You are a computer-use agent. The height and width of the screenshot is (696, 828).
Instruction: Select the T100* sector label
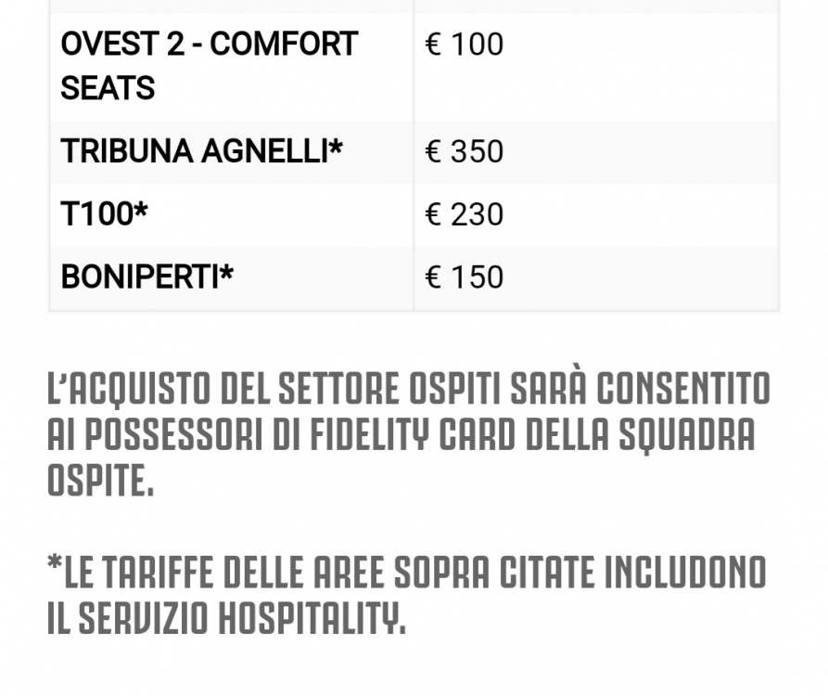pos(105,214)
